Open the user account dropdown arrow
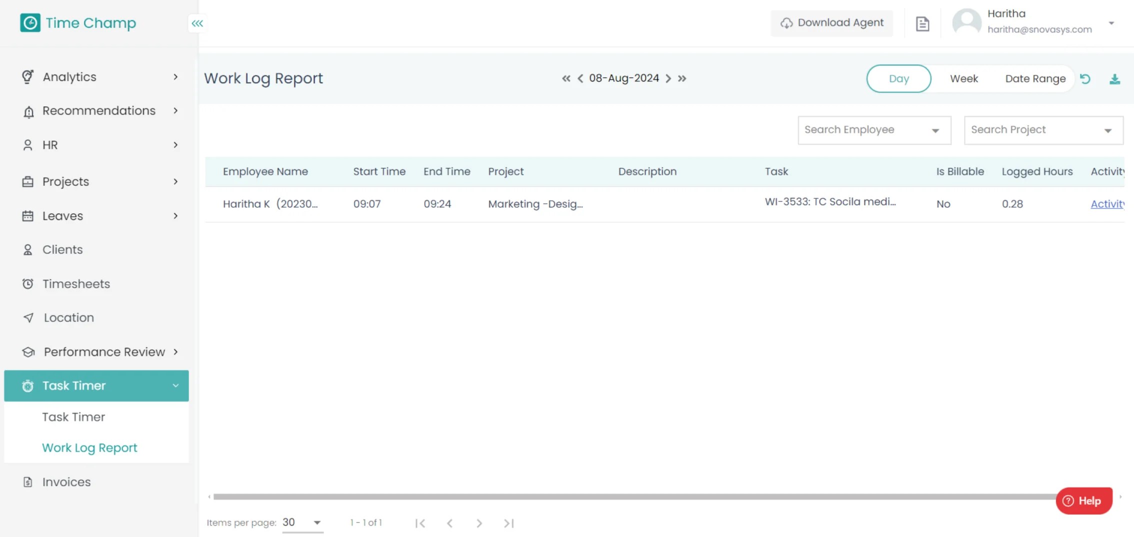The height and width of the screenshot is (537, 1134). 1111,23
